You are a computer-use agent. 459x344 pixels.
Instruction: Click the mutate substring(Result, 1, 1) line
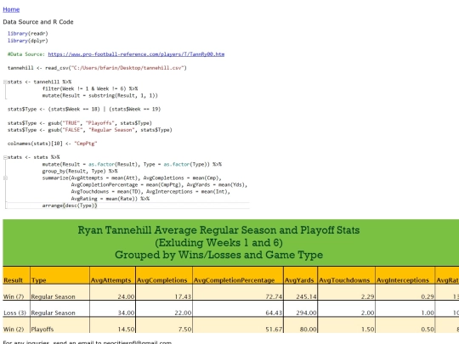99,96
